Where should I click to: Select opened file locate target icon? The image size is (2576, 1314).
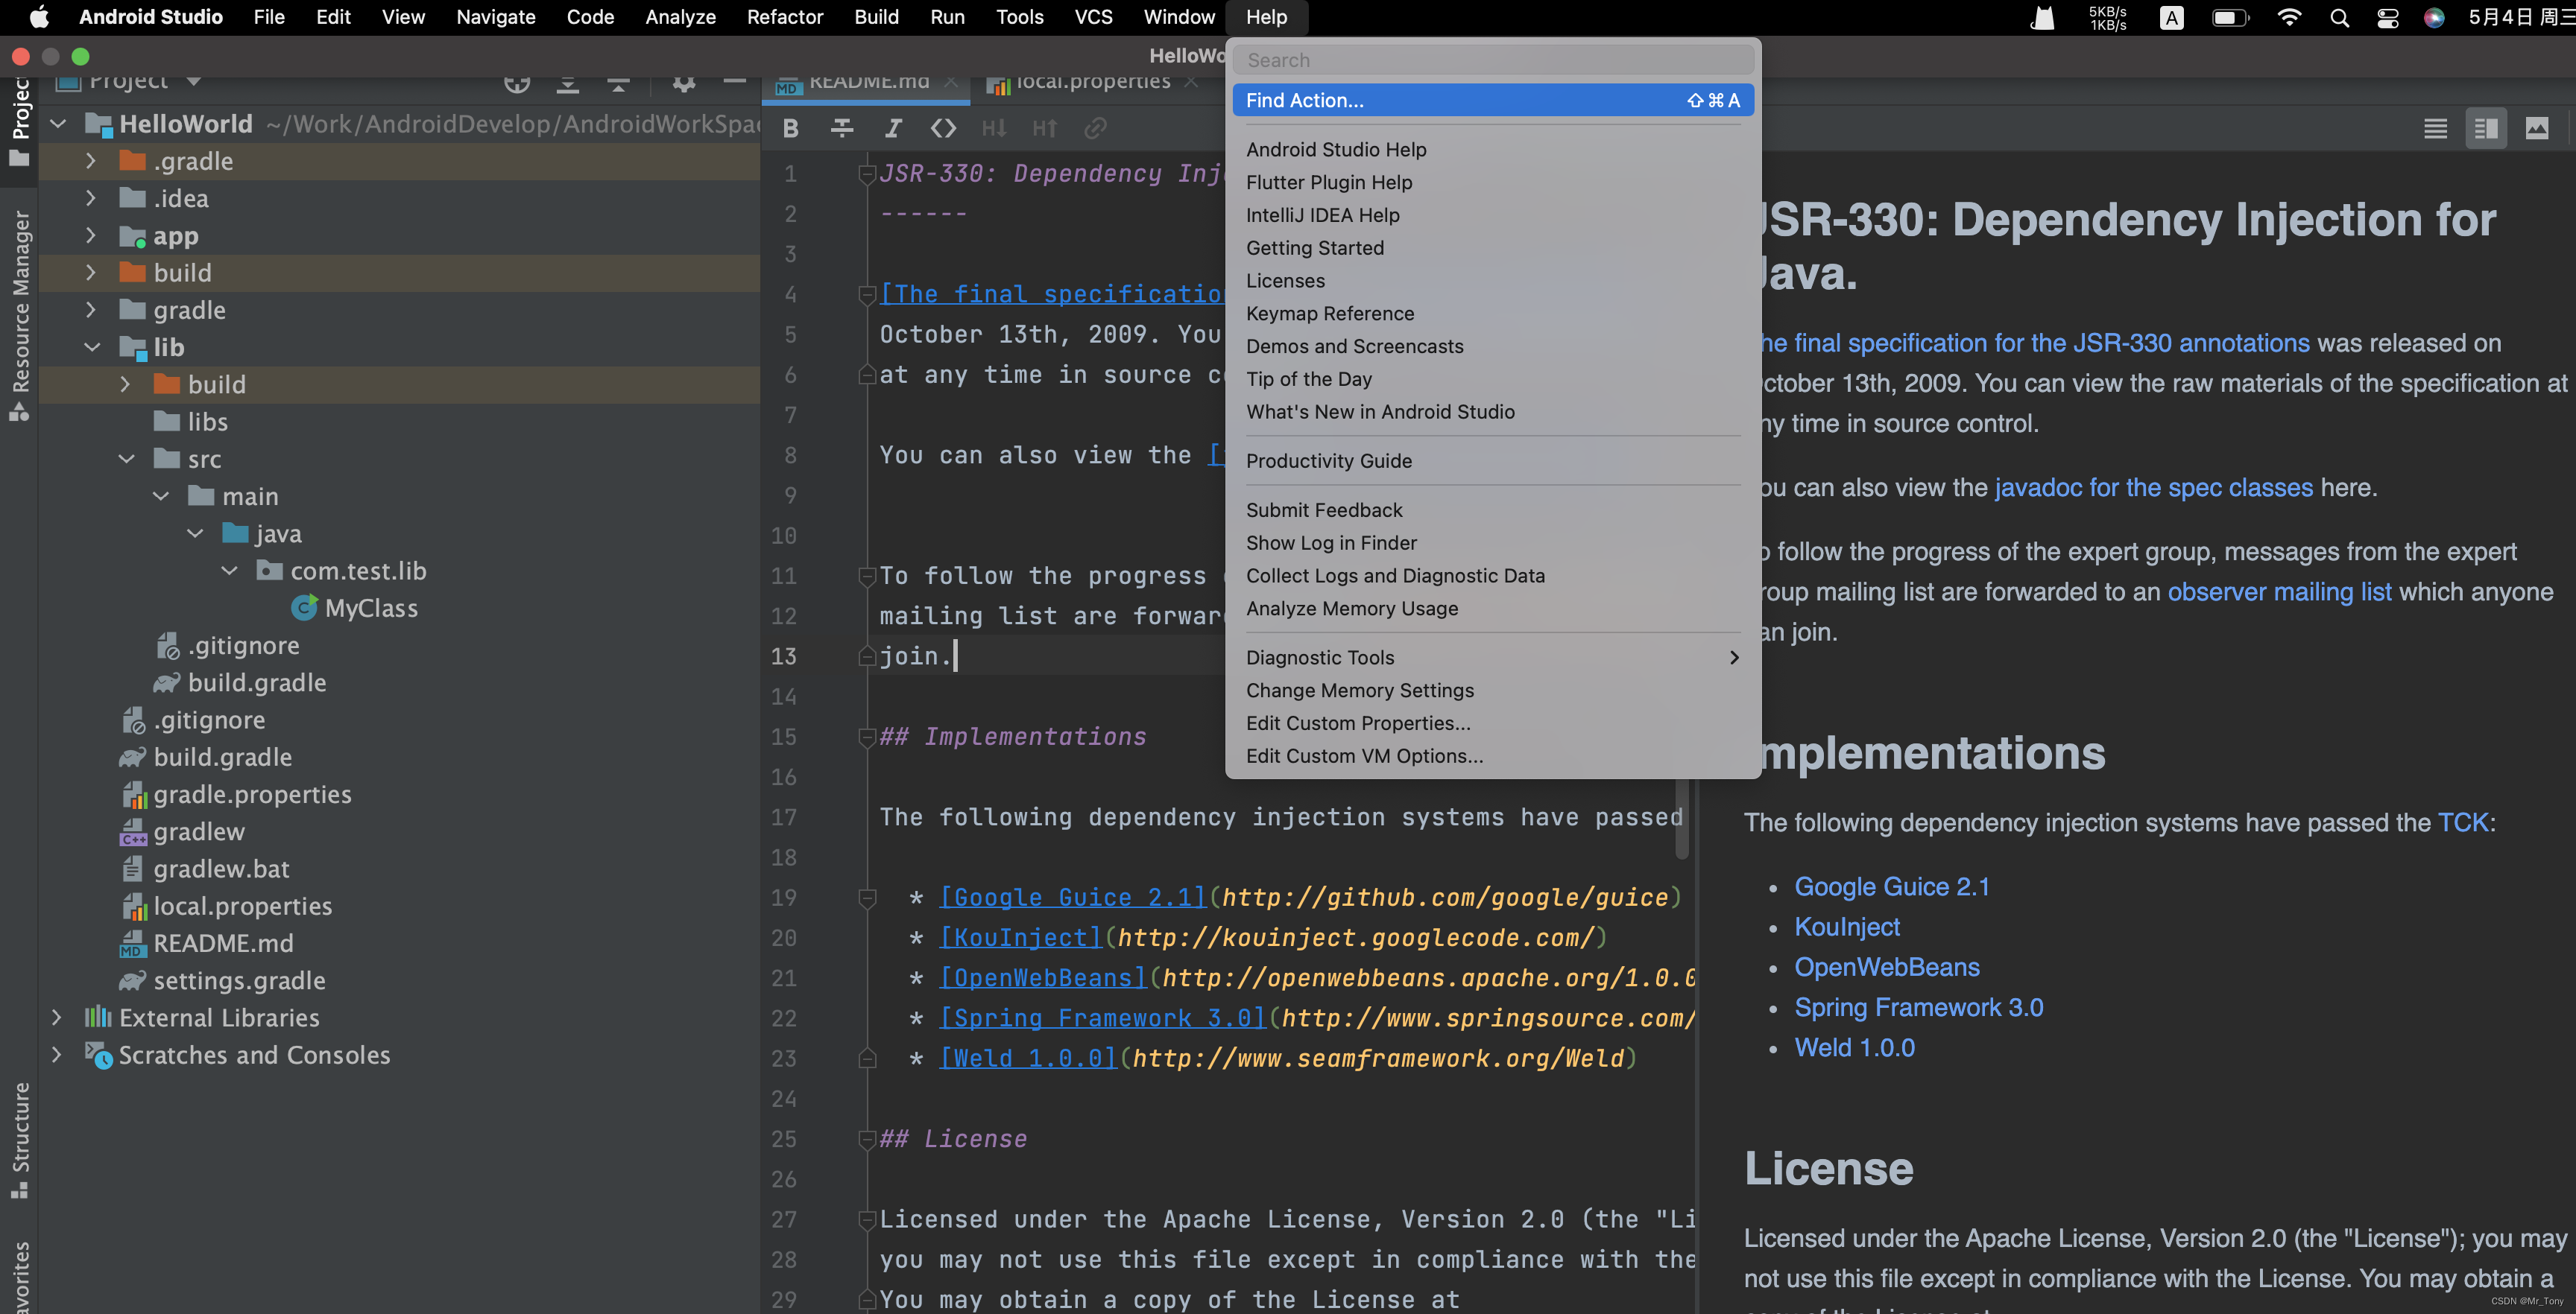pyautogui.click(x=517, y=83)
